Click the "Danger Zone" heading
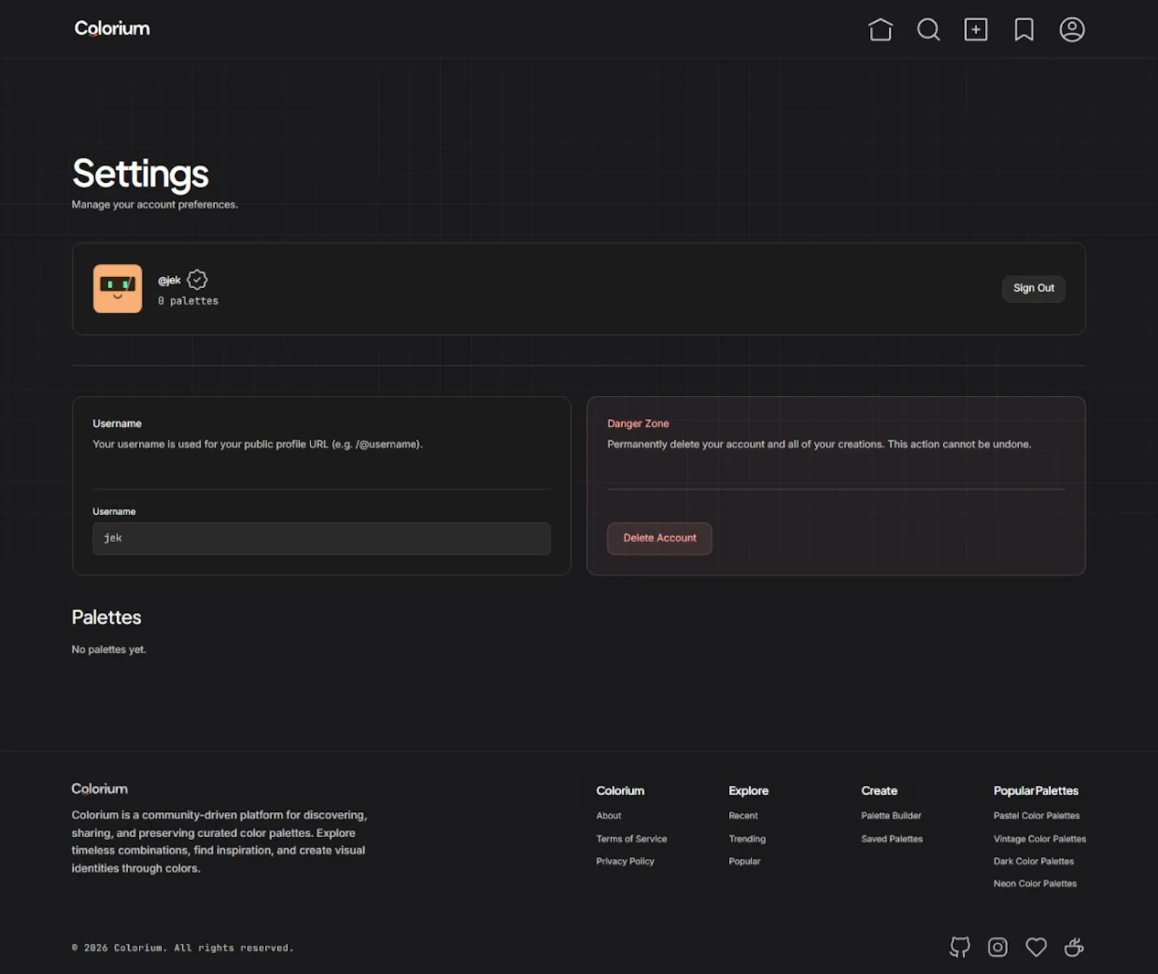 coord(638,423)
